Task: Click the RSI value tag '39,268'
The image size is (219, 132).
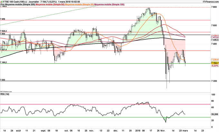Action: coord(214,114)
